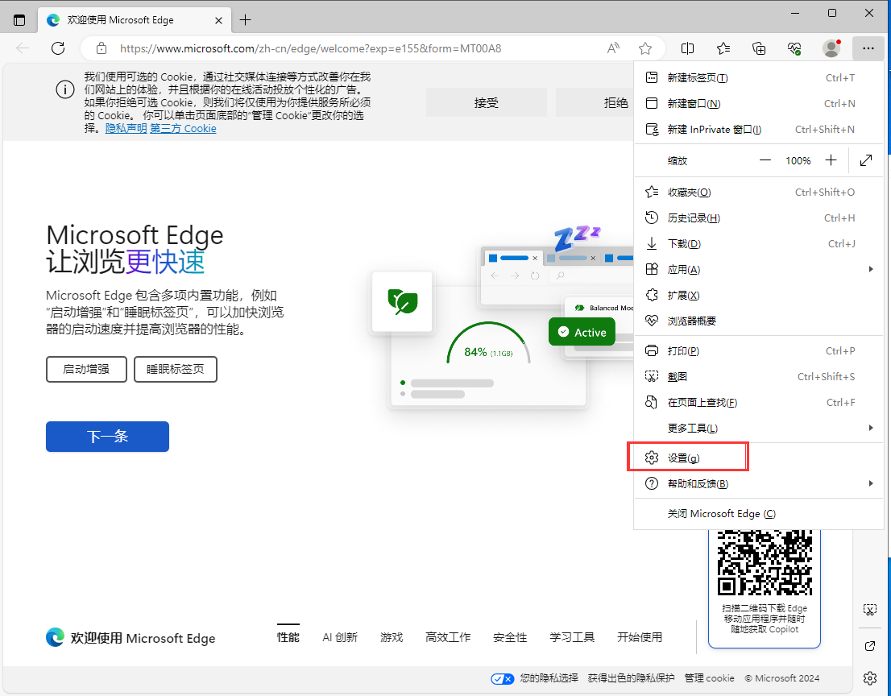This screenshot has height=696, width=891.
Task: Open Downloads from the menu
Action: (x=759, y=244)
